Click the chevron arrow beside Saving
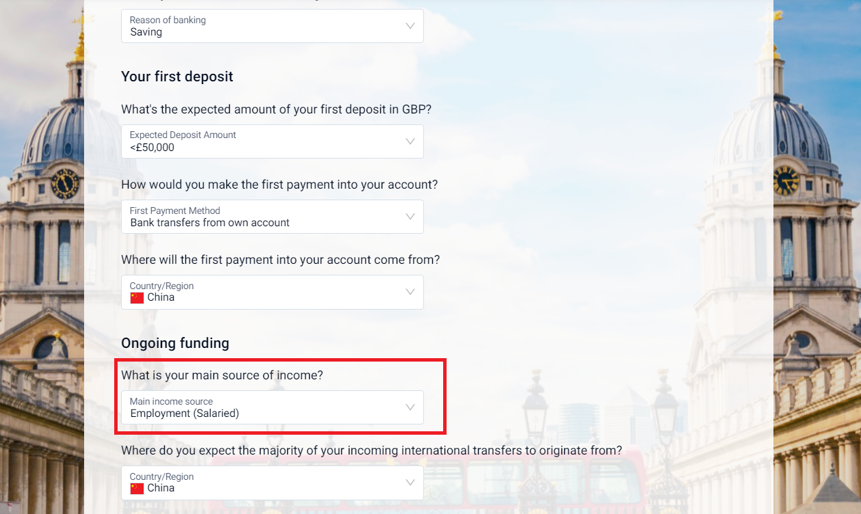Screen dimensions: 861x514 410,26
